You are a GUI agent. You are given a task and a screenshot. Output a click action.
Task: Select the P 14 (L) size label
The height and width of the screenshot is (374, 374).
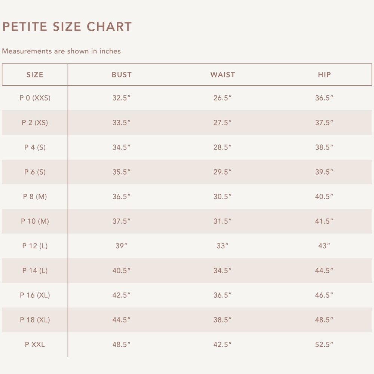35,270
